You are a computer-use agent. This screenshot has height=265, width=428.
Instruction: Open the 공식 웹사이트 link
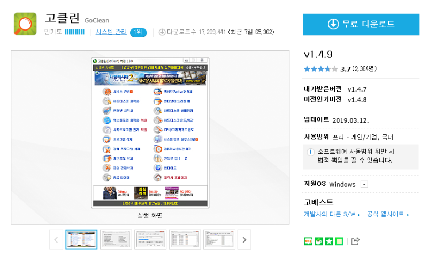click(x=387, y=214)
